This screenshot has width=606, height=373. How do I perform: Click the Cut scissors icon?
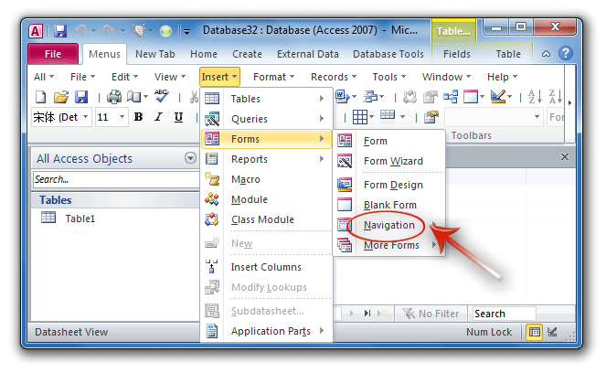(x=194, y=97)
